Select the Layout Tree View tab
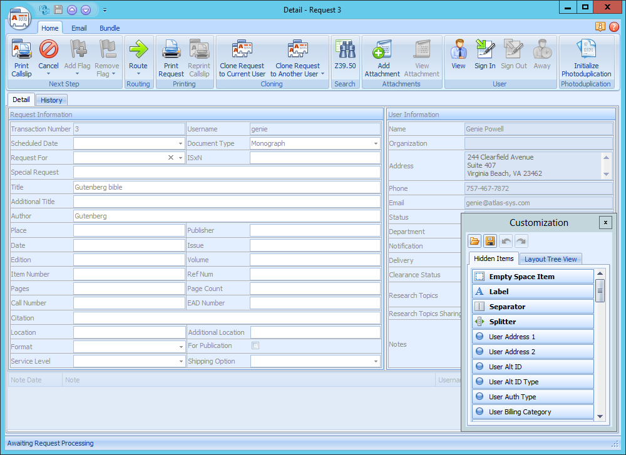The height and width of the screenshot is (455, 626). (x=550, y=259)
